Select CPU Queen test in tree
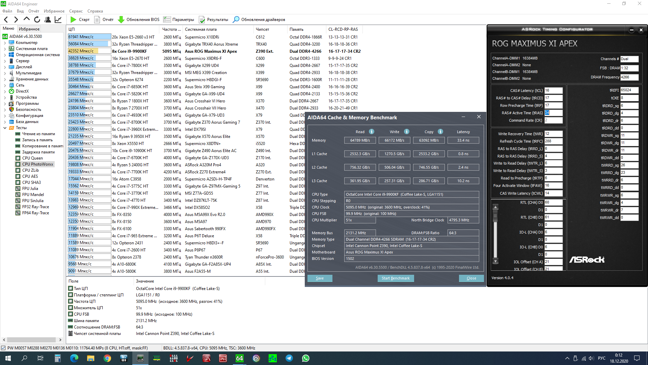The width and height of the screenshot is (648, 365). click(32, 158)
